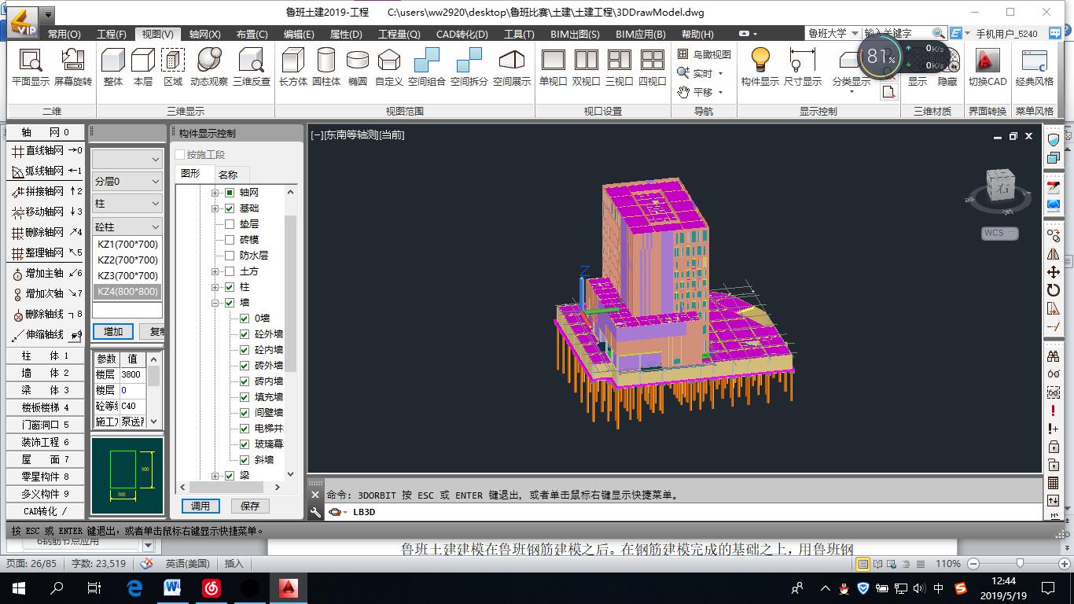Click the 保存 save button
The width and height of the screenshot is (1074, 604).
click(x=250, y=506)
